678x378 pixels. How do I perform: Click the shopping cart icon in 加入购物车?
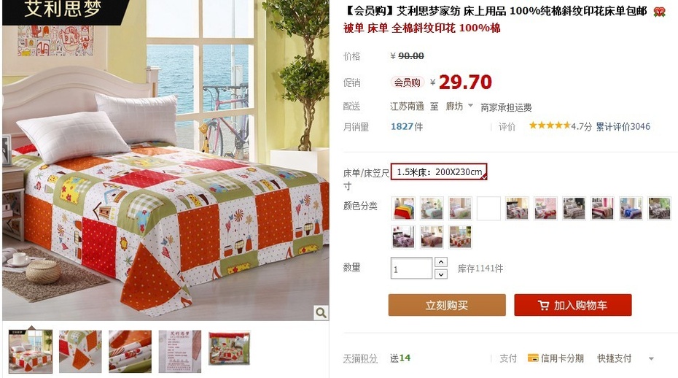coord(544,305)
